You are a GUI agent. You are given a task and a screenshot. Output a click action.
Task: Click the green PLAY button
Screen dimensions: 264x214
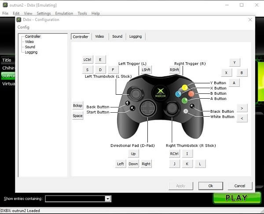click(237, 198)
